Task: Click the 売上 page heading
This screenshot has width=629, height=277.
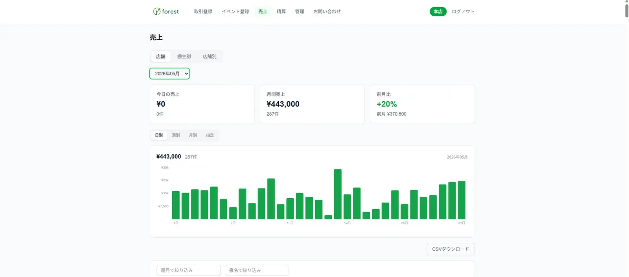Action: coord(156,37)
